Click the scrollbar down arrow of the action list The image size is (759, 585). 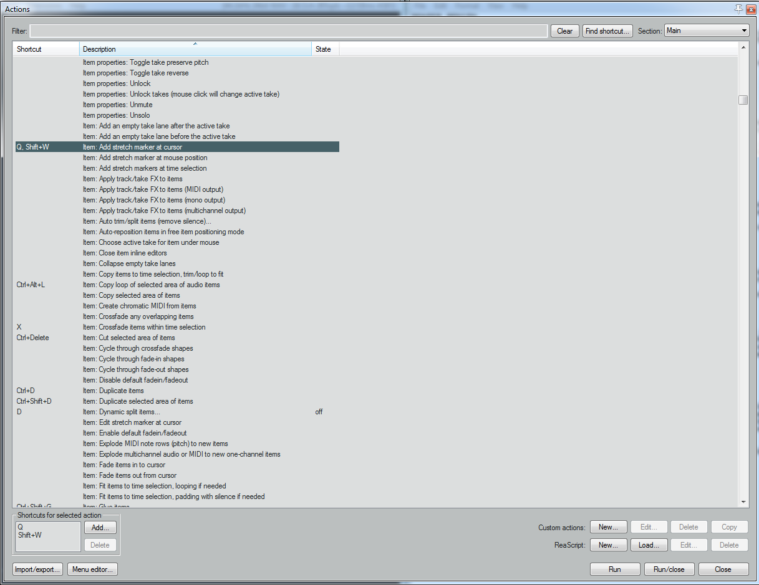click(x=743, y=502)
